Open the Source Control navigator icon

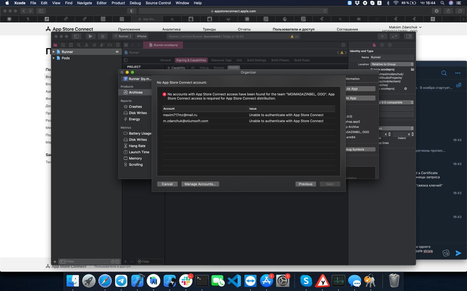63,45
